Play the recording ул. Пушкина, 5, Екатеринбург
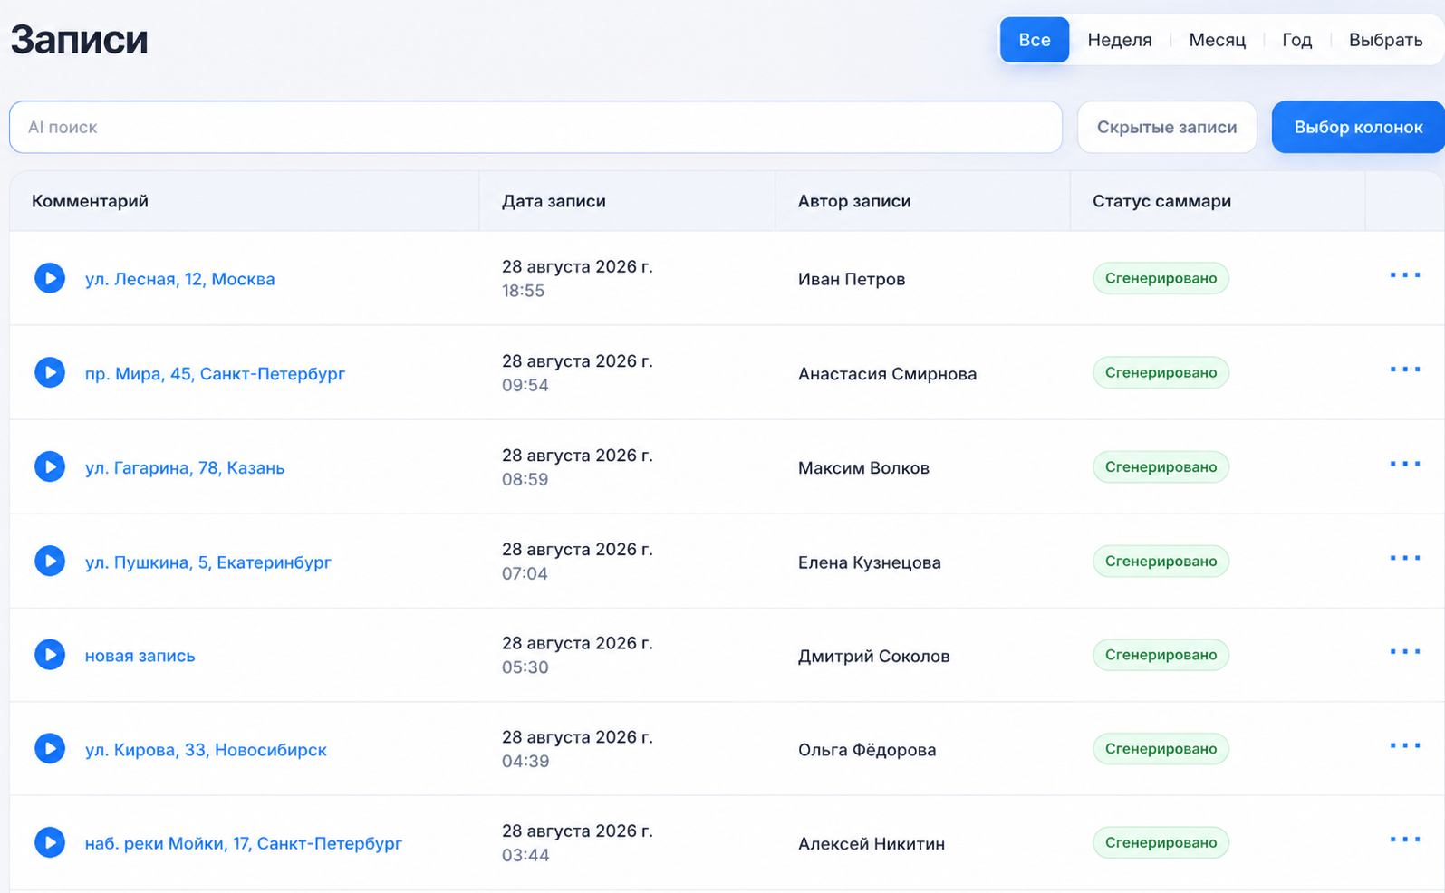Screen dimensions: 1445x893 pos(50,561)
